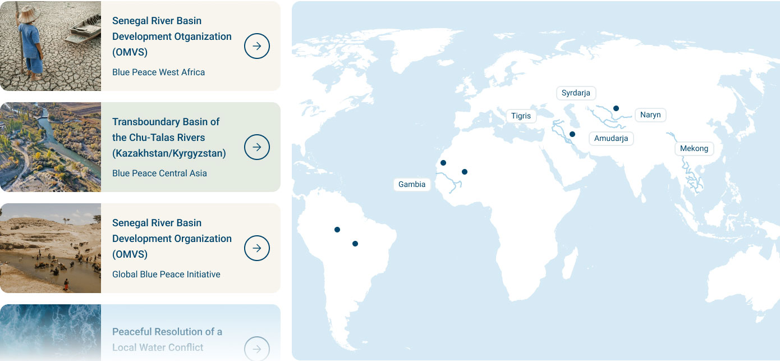Click faded arrow on Peaceful Resolution card
Screen dimensions: 780x361
[257, 349]
